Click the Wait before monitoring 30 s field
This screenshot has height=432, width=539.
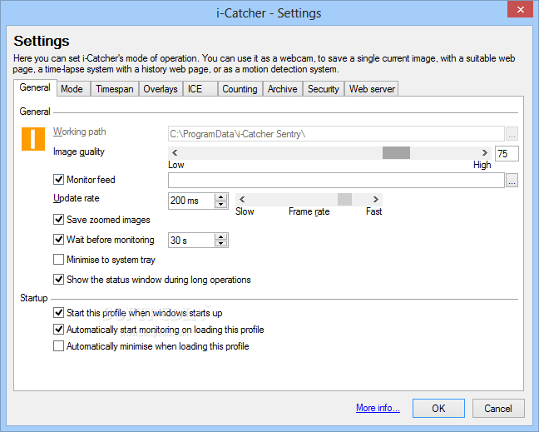191,240
